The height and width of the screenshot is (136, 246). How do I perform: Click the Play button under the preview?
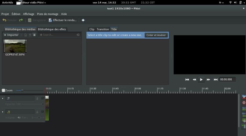point(201,80)
